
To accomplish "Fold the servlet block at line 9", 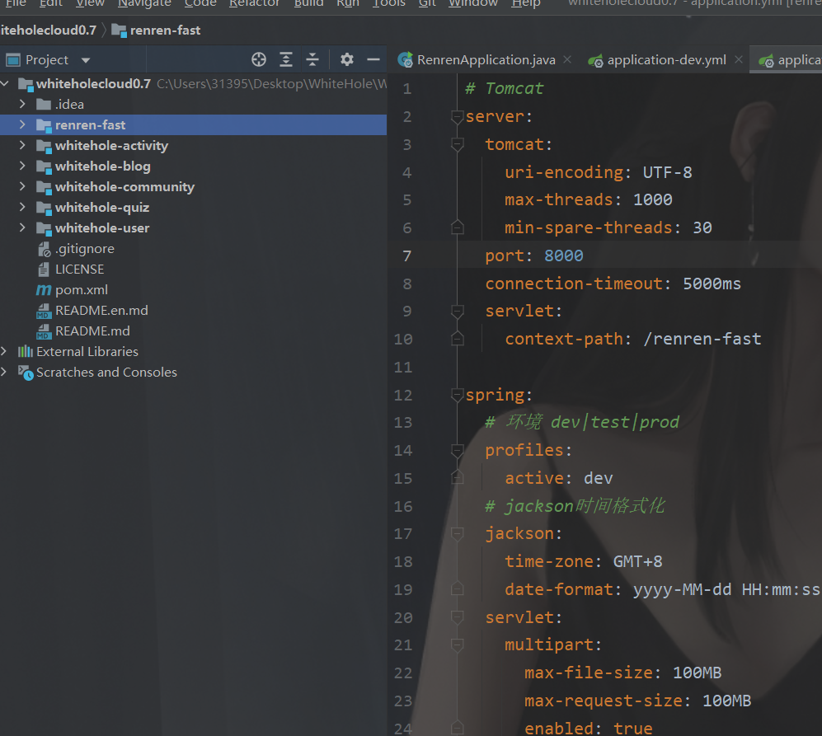I will pos(457,311).
